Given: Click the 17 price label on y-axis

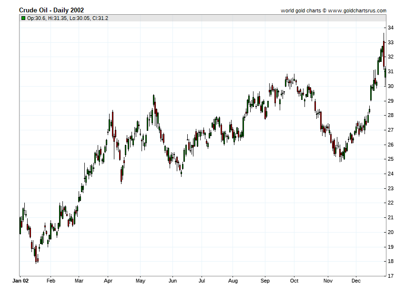Looking at the screenshot, I should (391, 276).
